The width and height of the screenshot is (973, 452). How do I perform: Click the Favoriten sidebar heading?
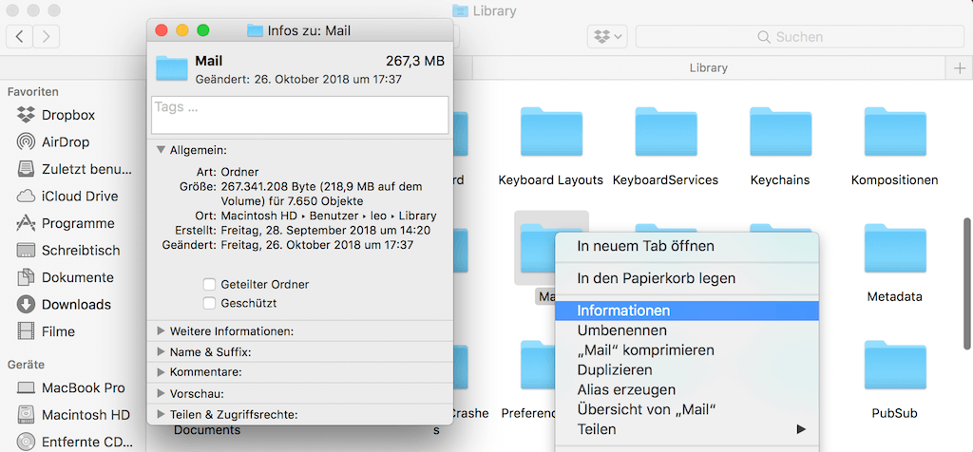pyautogui.click(x=33, y=92)
